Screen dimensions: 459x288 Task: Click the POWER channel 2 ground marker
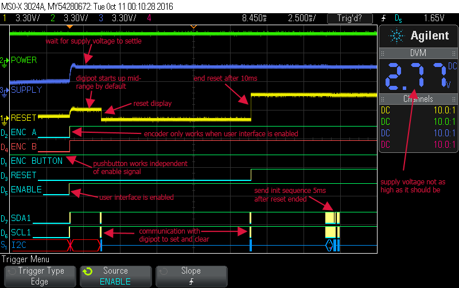[5, 60]
